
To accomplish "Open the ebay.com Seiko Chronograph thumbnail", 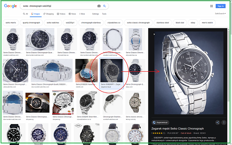I will tap(135, 71).
